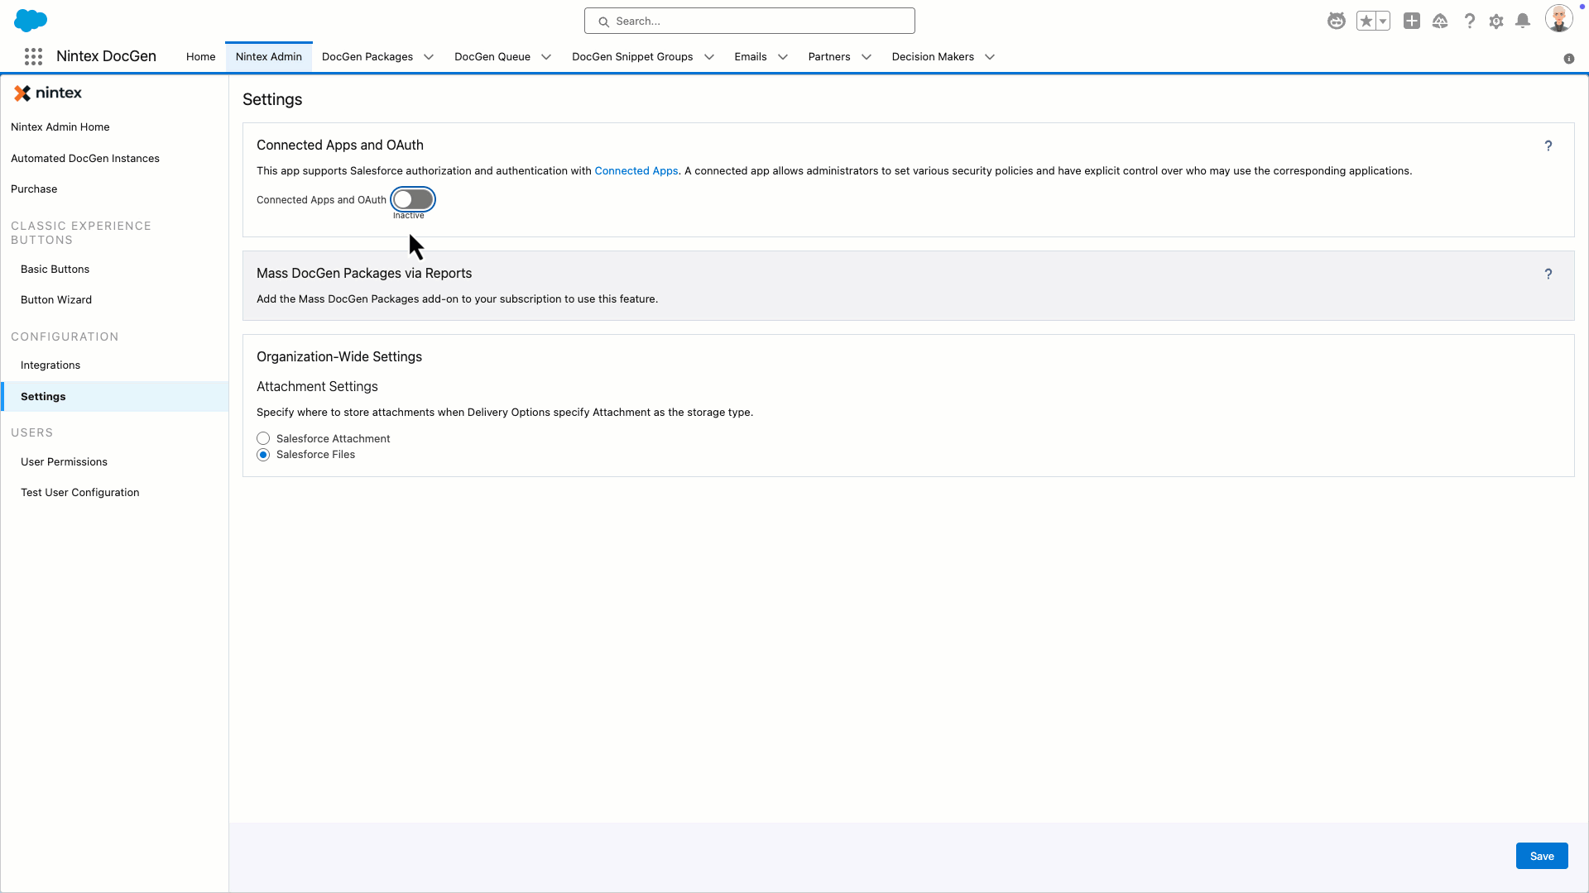The height and width of the screenshot is (893, 1589).
Task: Select Salesforce Files radio option
Action: tap(263, 456)
